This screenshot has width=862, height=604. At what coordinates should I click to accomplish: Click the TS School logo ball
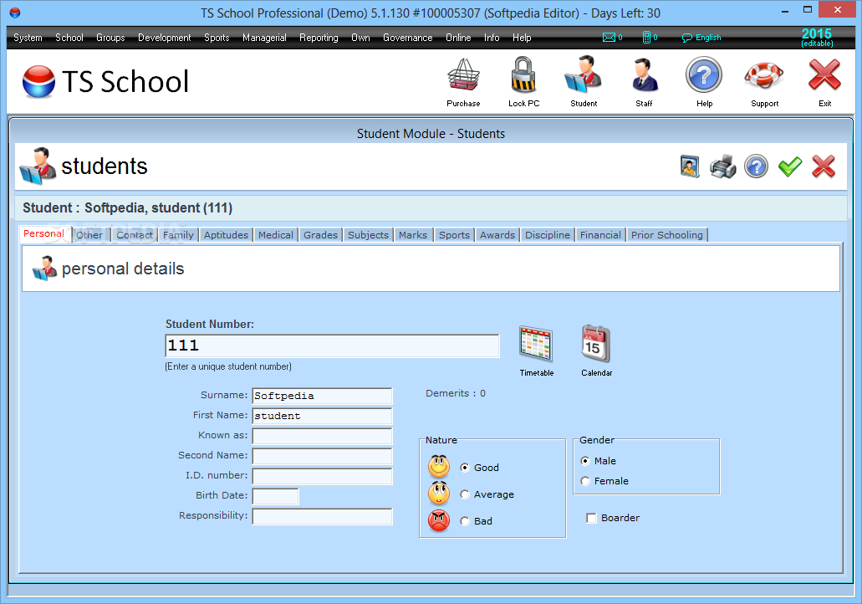tap(39, 81)
